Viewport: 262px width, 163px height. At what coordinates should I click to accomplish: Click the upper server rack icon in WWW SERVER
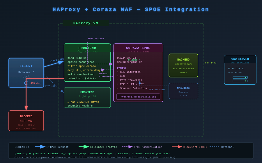pyautogui.click(x=240, y=77)
